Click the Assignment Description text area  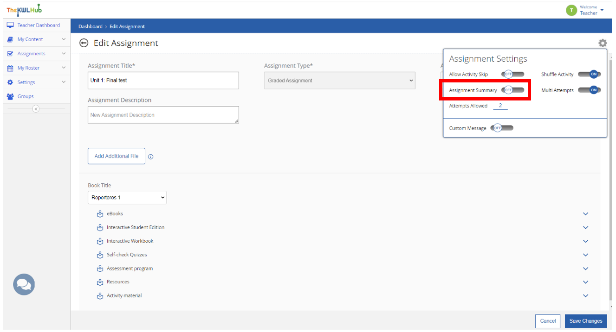click(163, 115)
